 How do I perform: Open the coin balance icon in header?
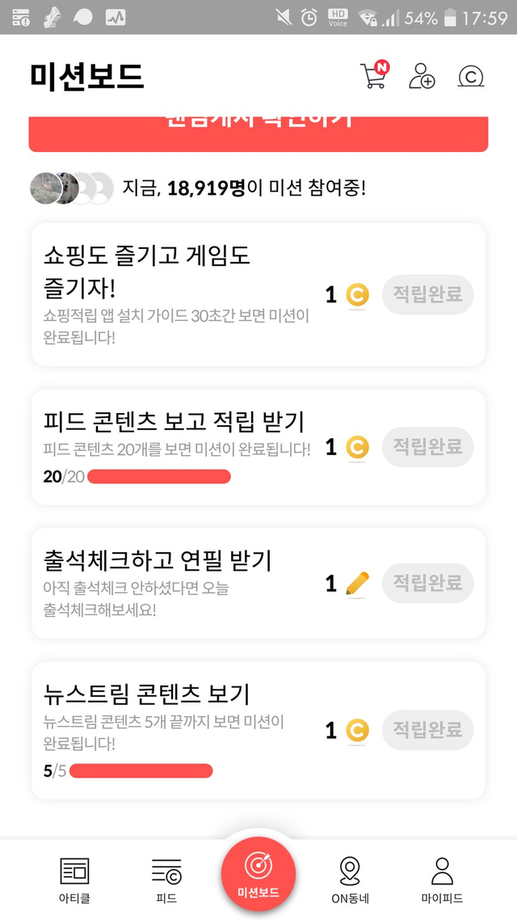[470, 76]
